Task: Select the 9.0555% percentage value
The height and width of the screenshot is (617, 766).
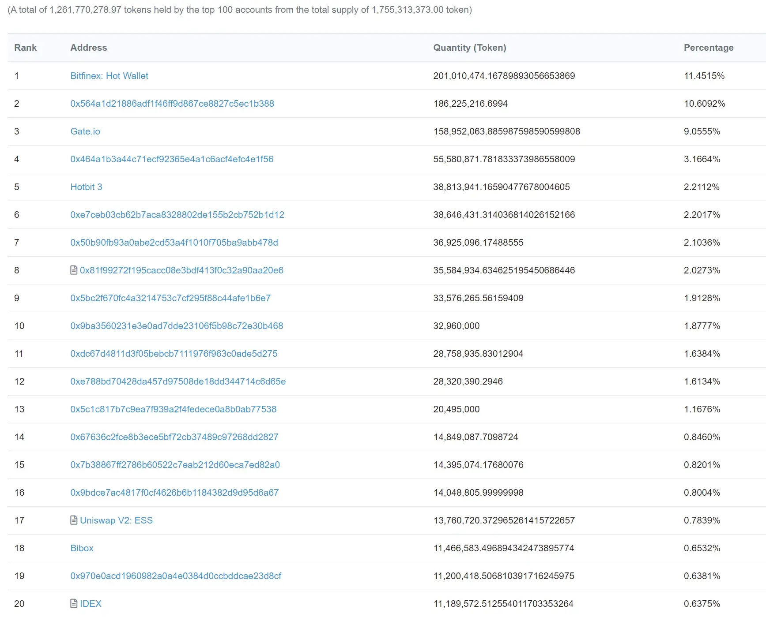Action: tap(702, 131)
